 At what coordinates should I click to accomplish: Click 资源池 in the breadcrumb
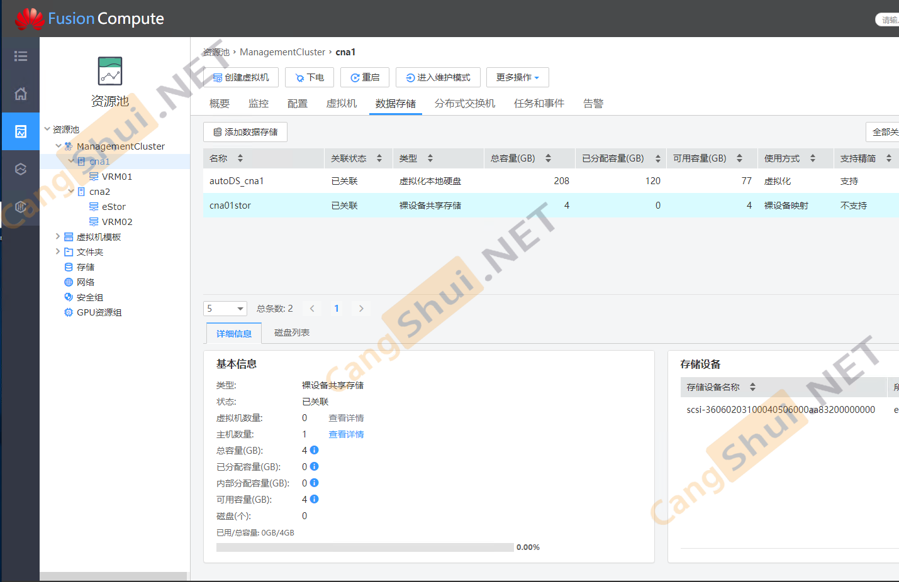tap(216, 52)
